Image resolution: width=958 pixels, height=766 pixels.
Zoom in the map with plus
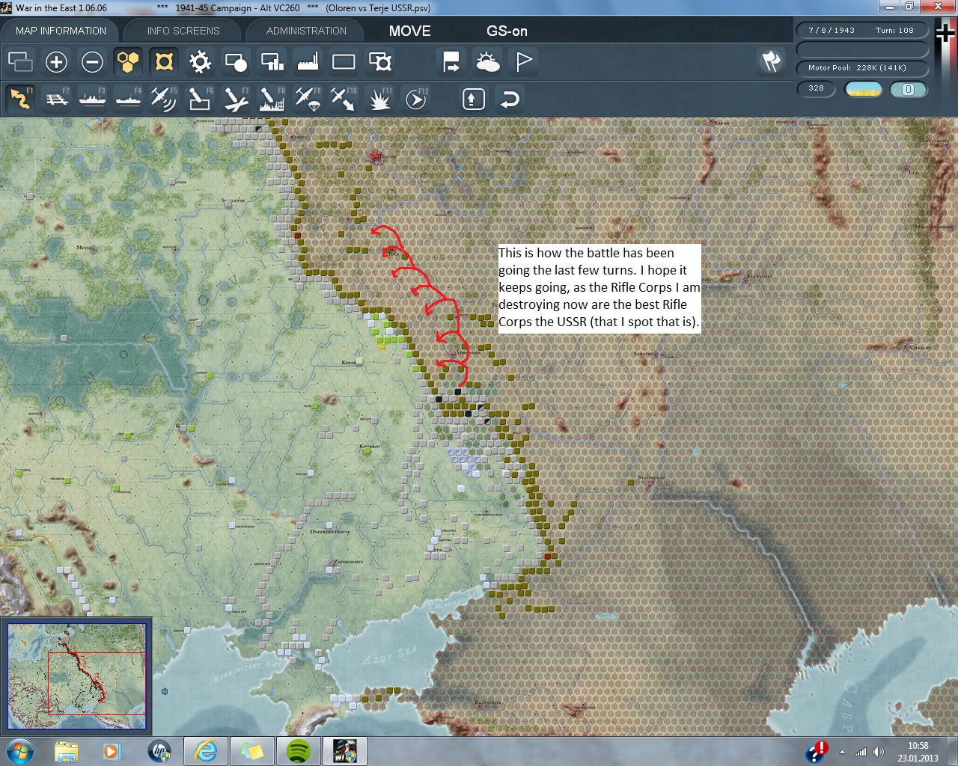coord(56,61)
